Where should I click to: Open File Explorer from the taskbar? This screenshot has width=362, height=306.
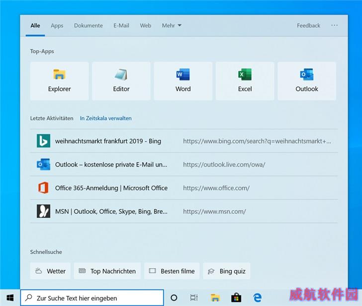(215, 298)
